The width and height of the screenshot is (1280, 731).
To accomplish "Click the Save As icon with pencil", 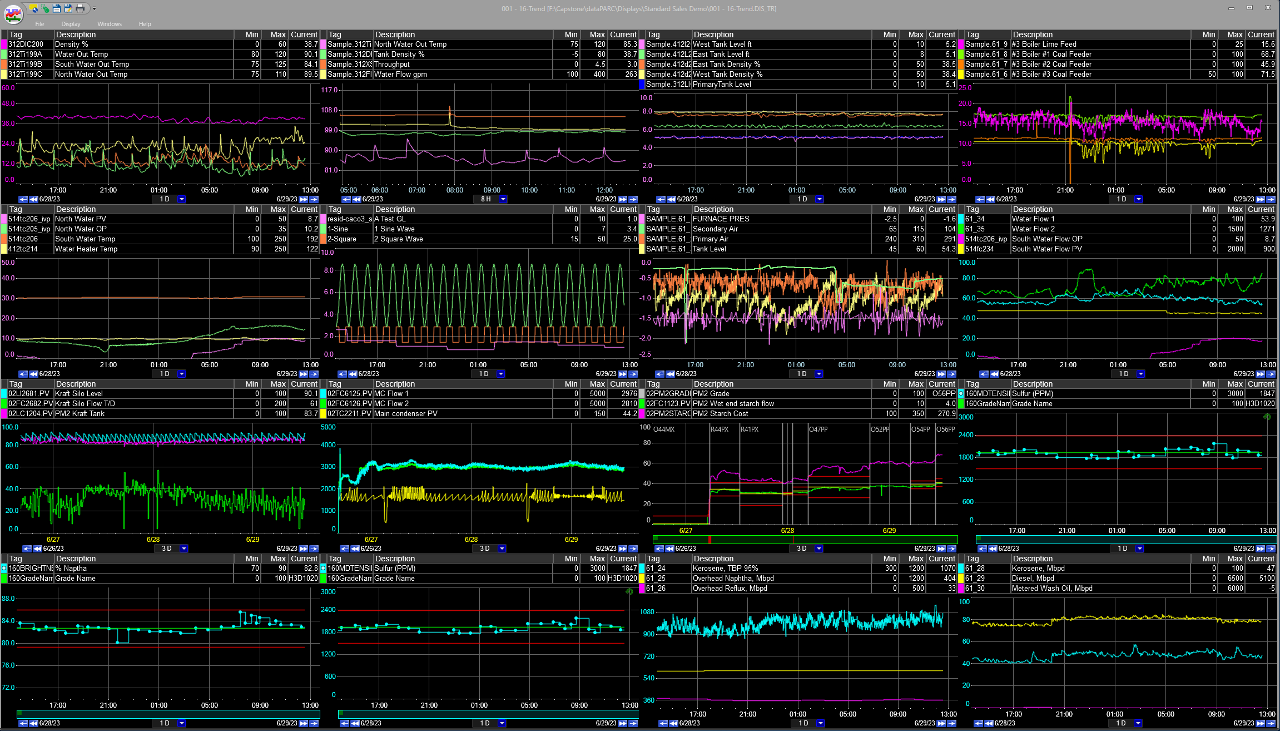I will pyautogui.click(x=68, y=8).
